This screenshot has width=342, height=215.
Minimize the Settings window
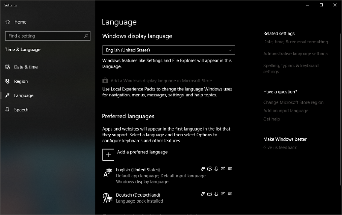tap(307, 5)
